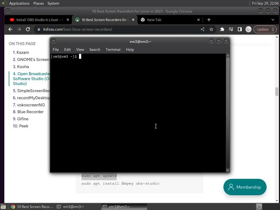Share this page via share icon
The width and height of the screenshot is (280, 210).
coord(203,29)
